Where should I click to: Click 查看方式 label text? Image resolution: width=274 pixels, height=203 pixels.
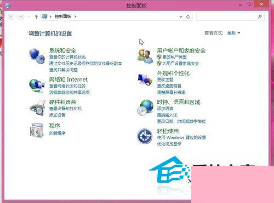214,33
